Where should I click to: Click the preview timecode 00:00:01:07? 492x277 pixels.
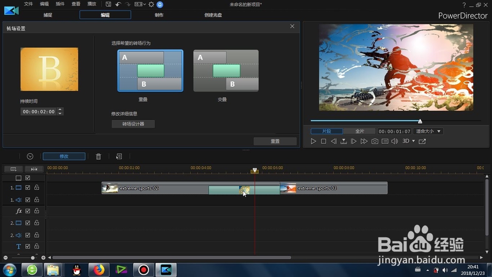click(x=395, y=132)
